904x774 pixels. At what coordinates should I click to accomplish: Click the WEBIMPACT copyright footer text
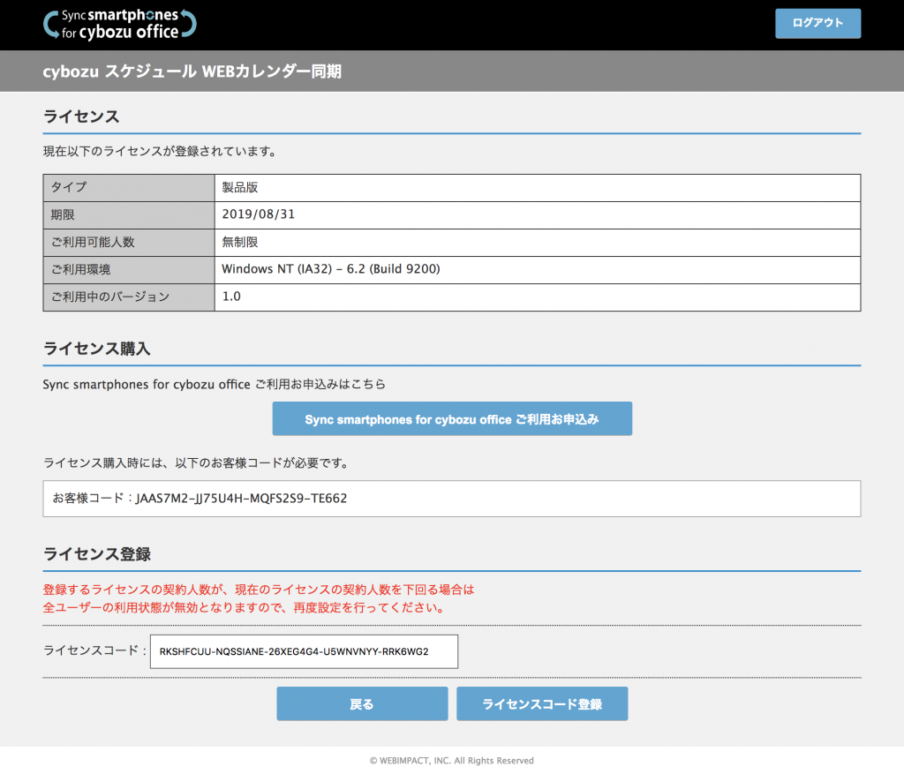point(451,760)
